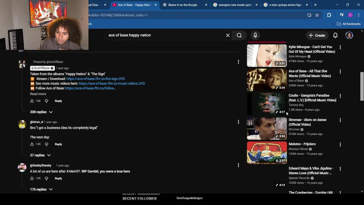This screenshot has width=364, height=205.
Task: Close the Ace of Base tab
Action: [156, 5]
